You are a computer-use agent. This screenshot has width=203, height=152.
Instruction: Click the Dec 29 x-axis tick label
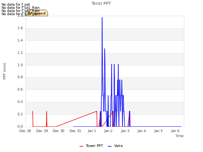point(42,131)
